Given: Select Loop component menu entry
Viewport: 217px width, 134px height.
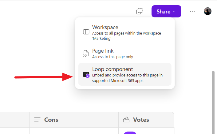Looking at the screenshot, I should tap(125, 74).
